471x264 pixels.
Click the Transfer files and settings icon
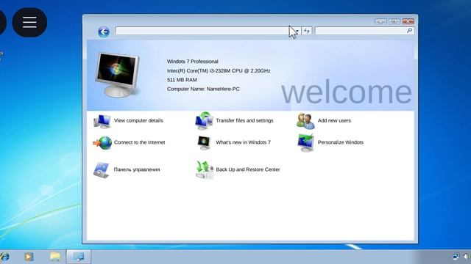[x=205, y=120]
